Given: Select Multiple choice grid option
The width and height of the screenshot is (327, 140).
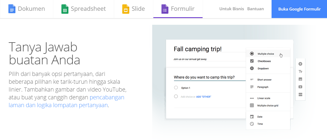Looking at the screenshot, I should (267, 106).
